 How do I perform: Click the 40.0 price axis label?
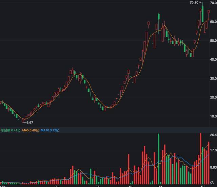(x=213, y=60)
